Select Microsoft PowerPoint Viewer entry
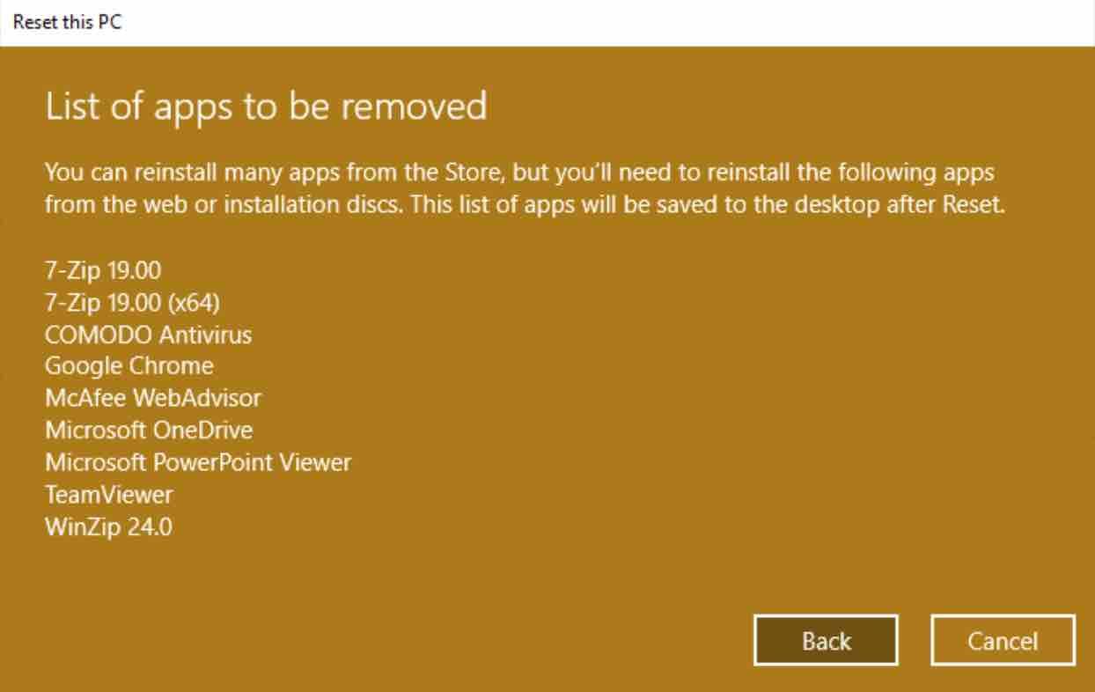 pyautogui.click(x=198, y=462)
